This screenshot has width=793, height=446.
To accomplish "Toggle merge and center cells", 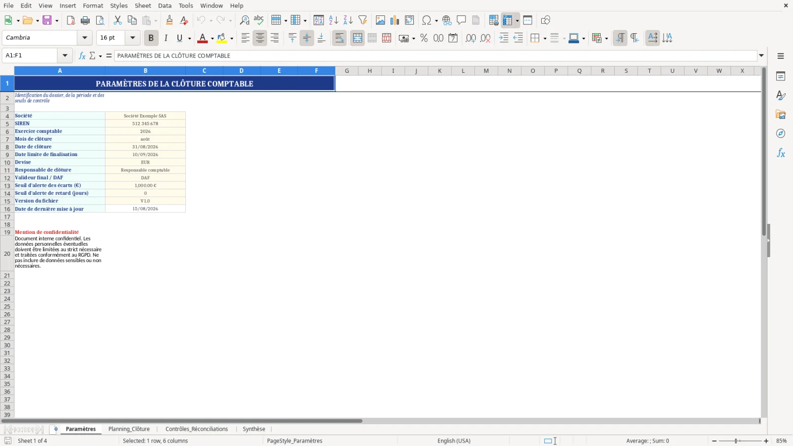I will pos(357,38).
